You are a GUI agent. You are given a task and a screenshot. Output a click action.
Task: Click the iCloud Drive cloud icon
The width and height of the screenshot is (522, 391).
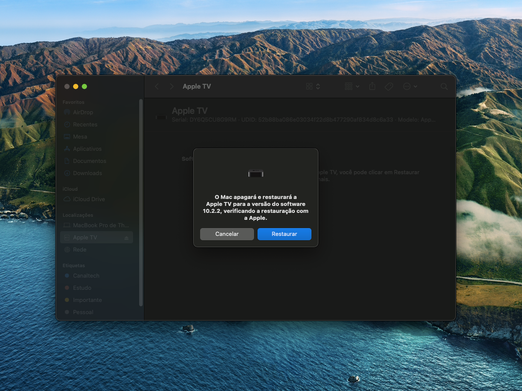click(x=67, y=199)
